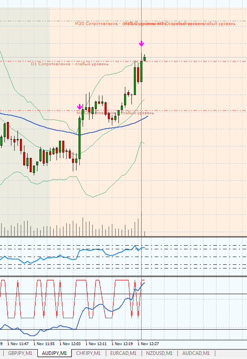Select the AUDJPY,M1 chart tab

[54, 353]
